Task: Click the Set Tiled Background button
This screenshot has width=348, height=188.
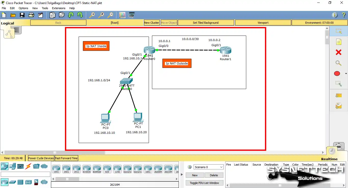Action: 206,22
